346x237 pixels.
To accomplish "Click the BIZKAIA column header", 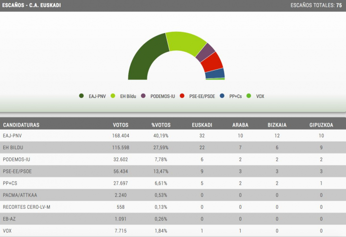I will click(x=277, y=125).
